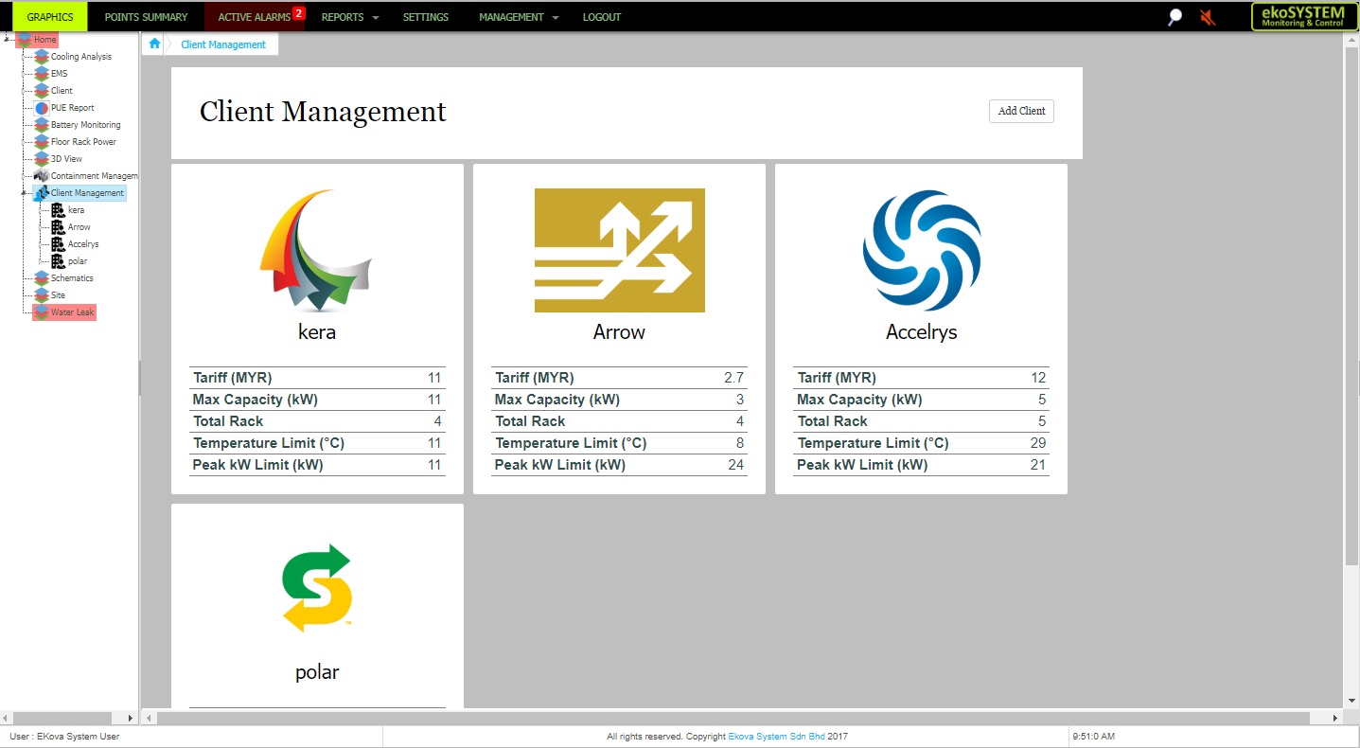Click the main page scroll down arrow
1360x748 pixels.
[x=1351, y=701]
